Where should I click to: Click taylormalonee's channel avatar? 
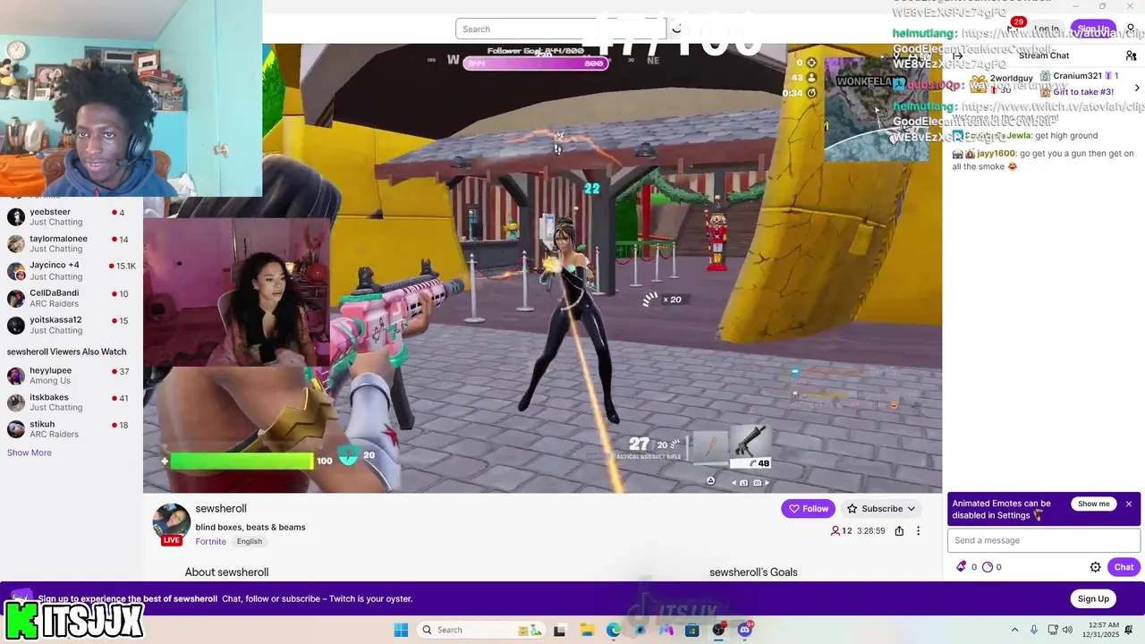(x=16, y=243)
